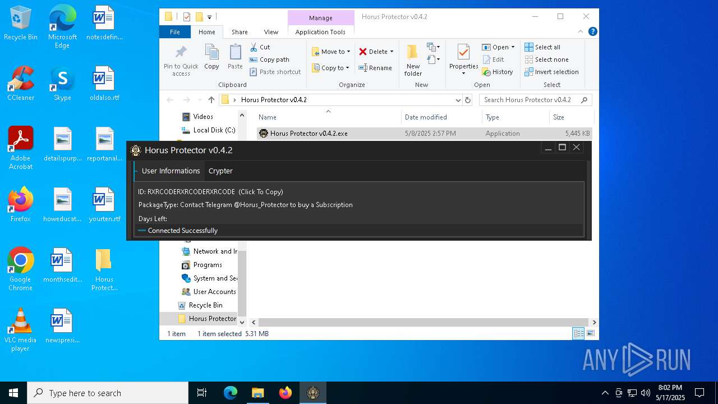Open the File menu tab

point(175,32)
